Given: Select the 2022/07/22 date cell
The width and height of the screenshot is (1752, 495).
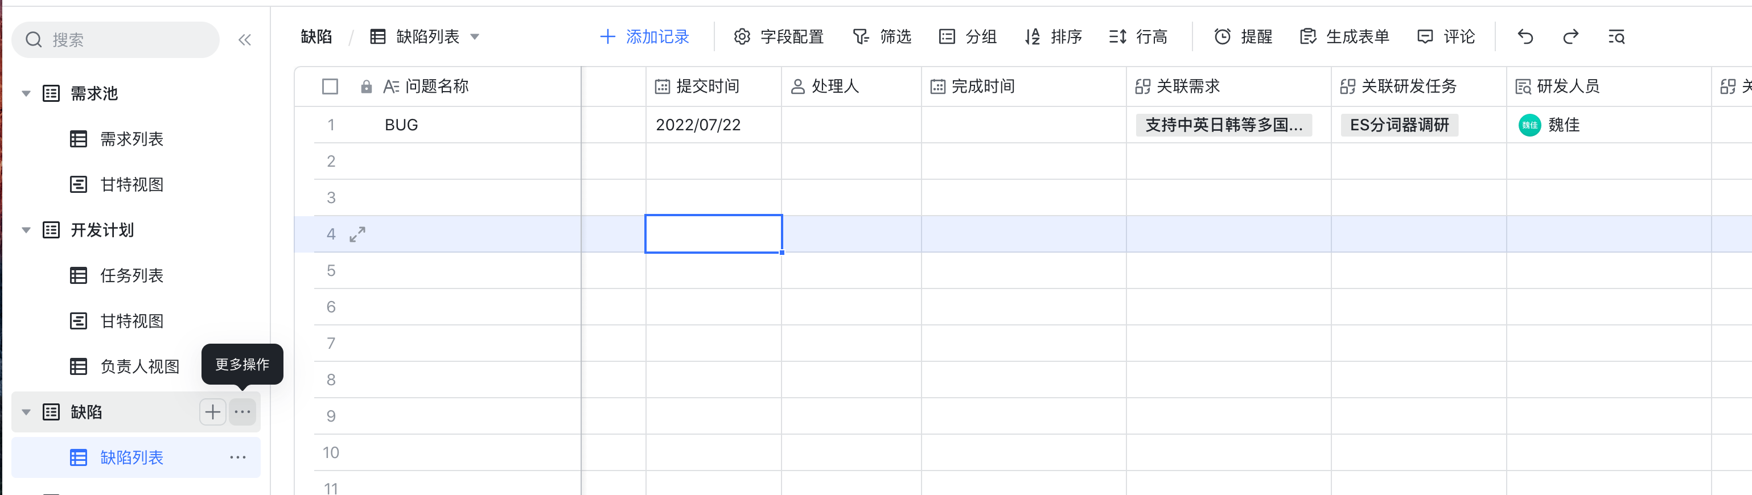Looking at the screenshot, I should [713, 125].
